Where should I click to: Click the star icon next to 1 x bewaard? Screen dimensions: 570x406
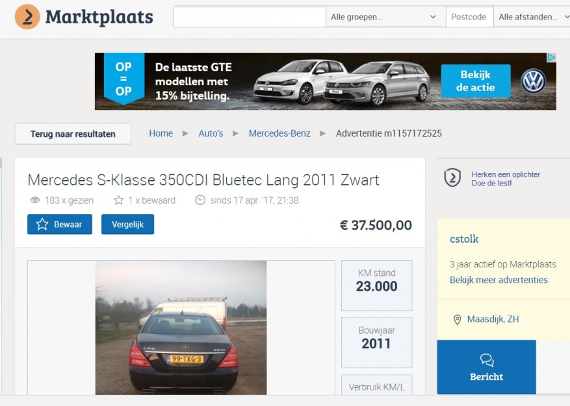[x=118, y=200]
